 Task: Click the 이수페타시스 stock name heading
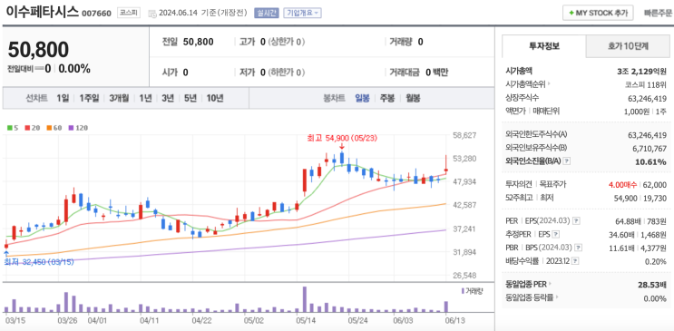point(42,12)
